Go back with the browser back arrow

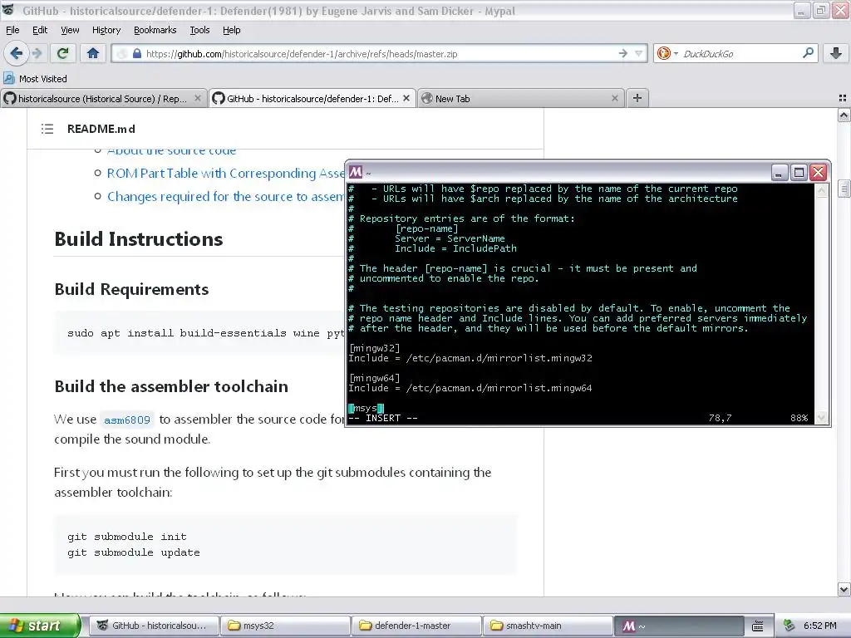click(16, 53)
